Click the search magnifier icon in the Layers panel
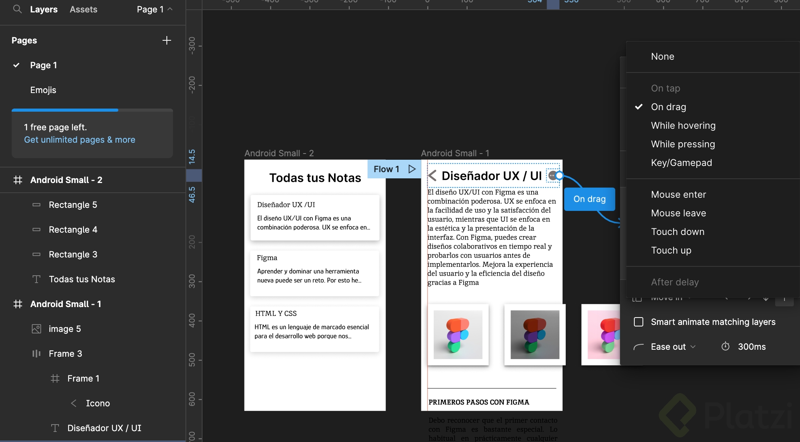Image resolution: width=800 pixels, height=442 pixels. [17, 9]
